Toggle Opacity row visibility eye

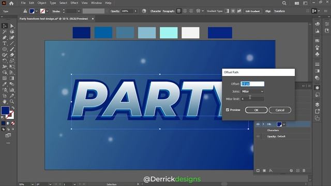click(x=258, y=136)
